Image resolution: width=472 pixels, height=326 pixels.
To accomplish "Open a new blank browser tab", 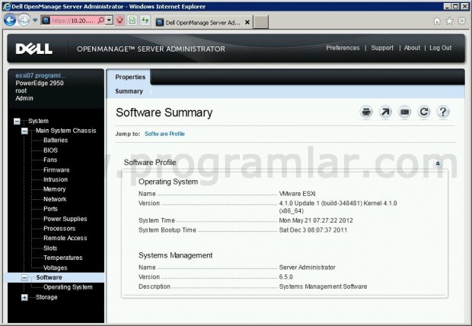I will point(260,22).
